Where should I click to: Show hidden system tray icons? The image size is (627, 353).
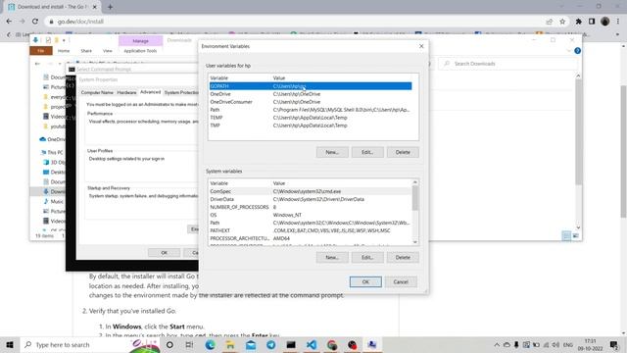[497, 344]
